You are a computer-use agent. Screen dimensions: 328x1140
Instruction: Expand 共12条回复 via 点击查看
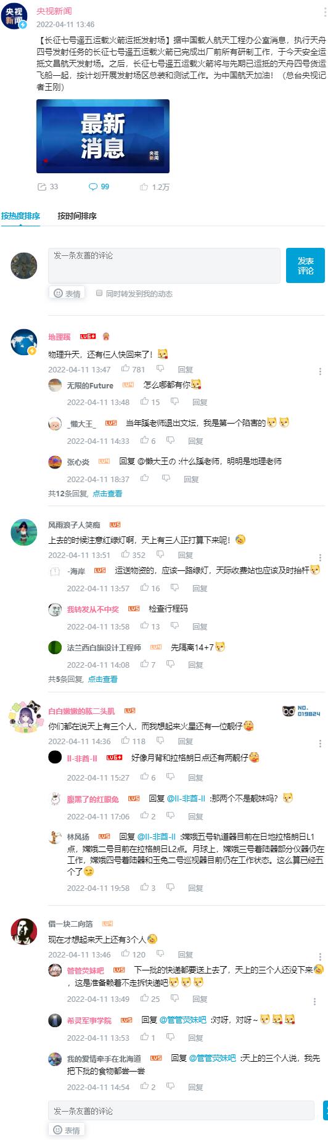(x=107, y=493)
